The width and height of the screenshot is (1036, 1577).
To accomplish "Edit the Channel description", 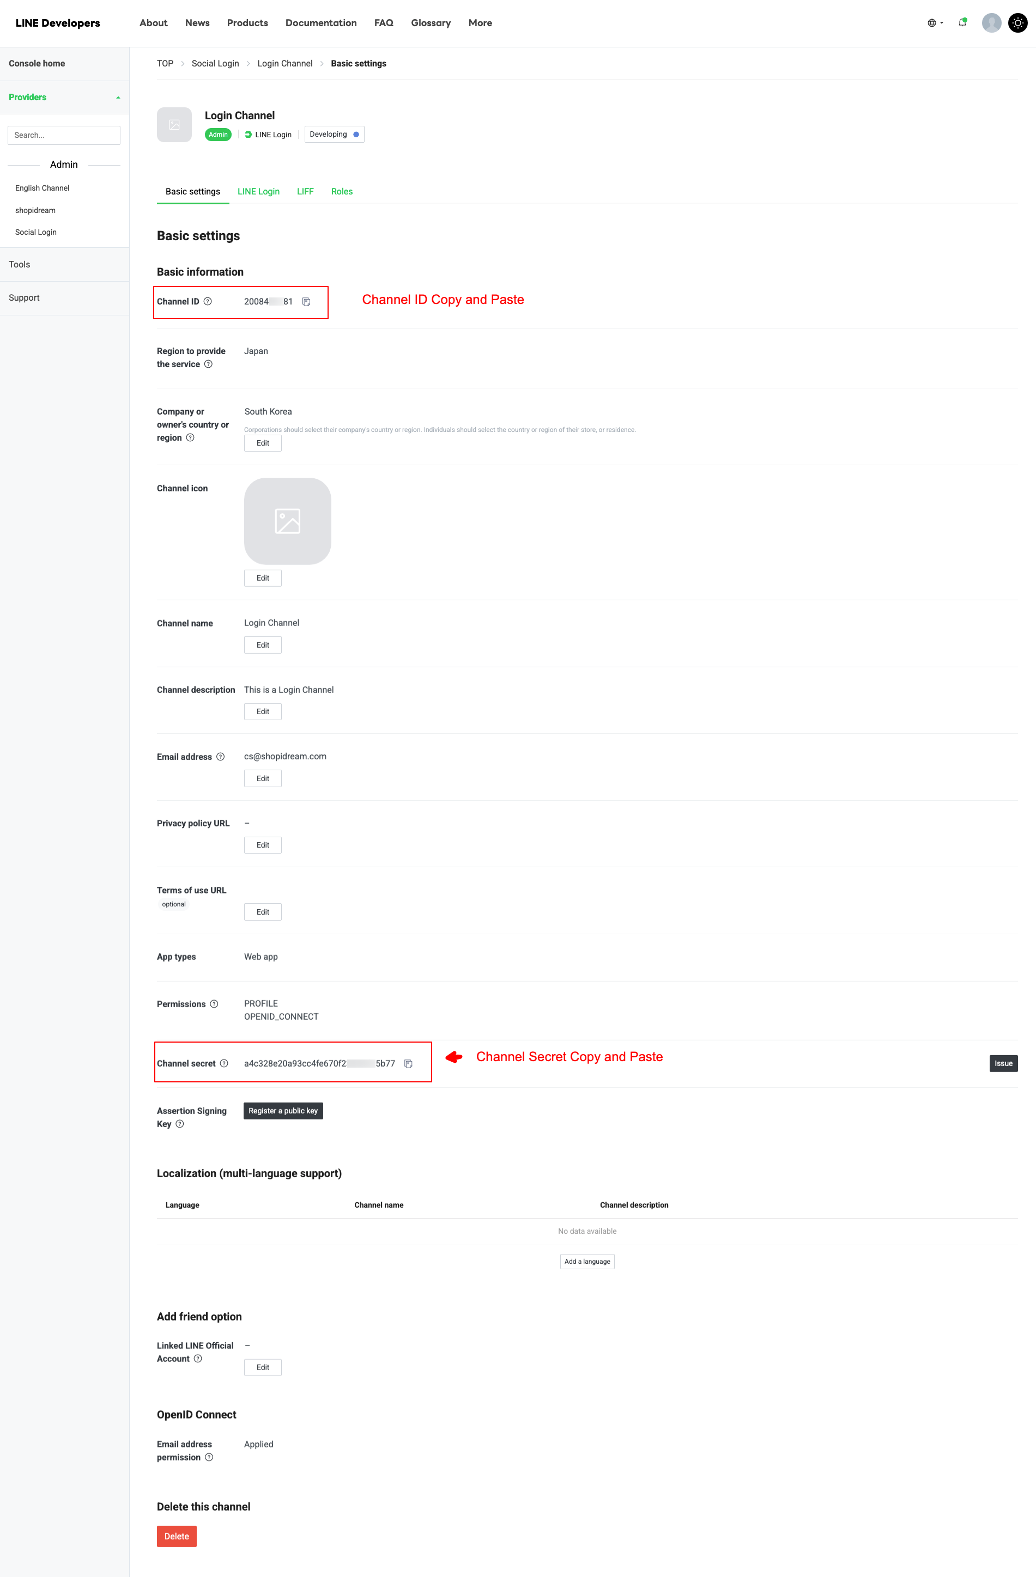I will (x=263, y=711).
